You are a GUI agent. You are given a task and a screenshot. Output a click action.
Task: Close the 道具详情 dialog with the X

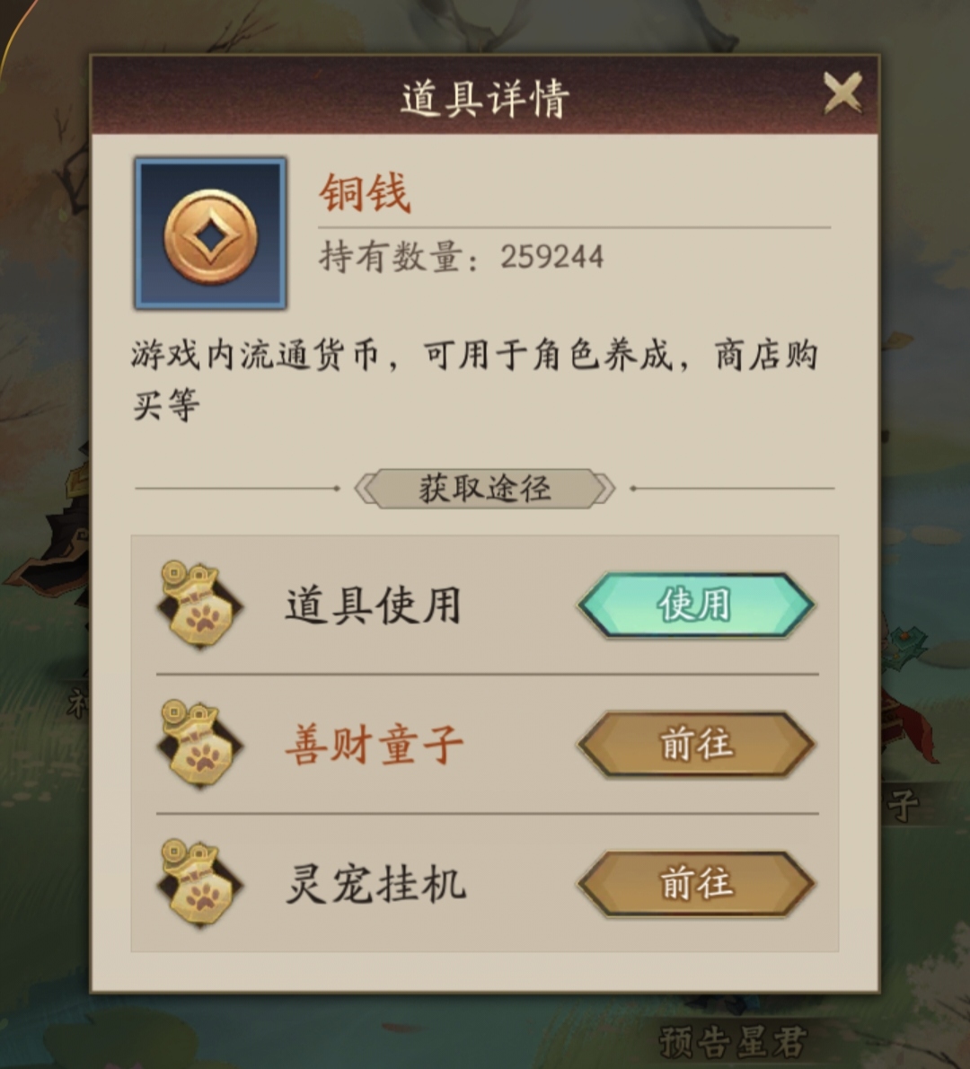[x=842, y=93]
